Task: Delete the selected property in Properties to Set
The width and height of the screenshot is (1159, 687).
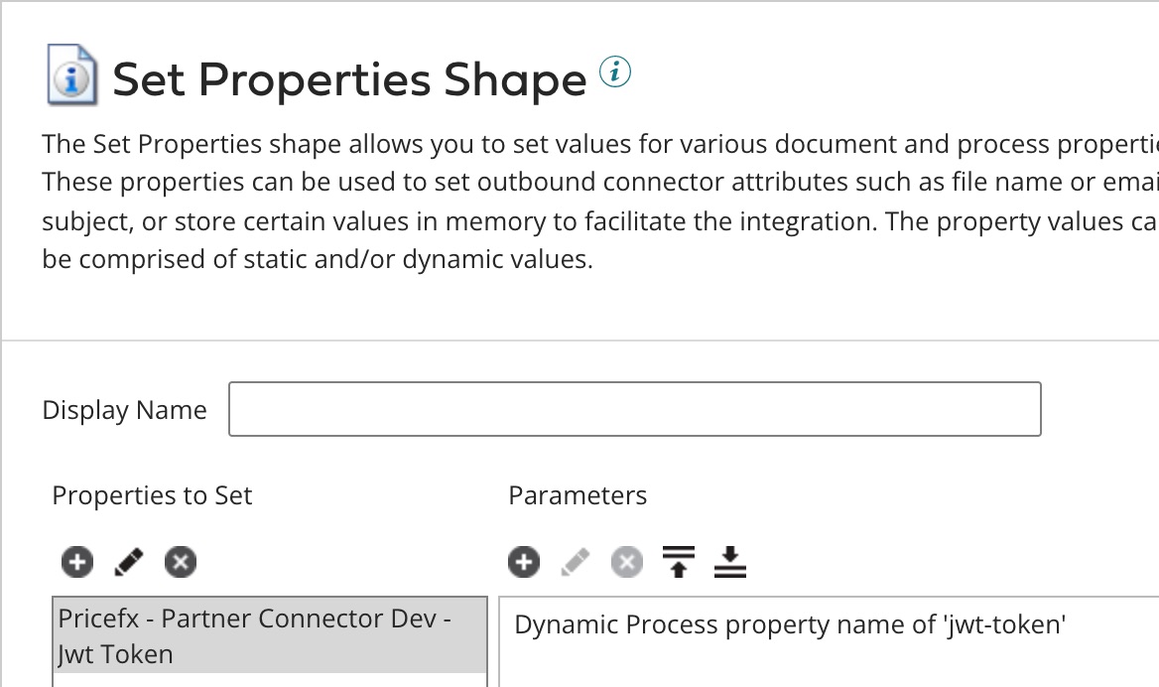Action: [180, 562]
